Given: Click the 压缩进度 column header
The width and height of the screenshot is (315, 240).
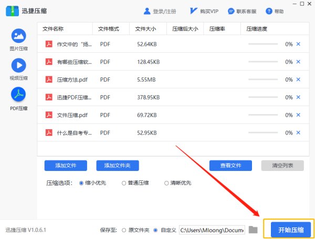Looking at the screenshot, I should [257, 29].
